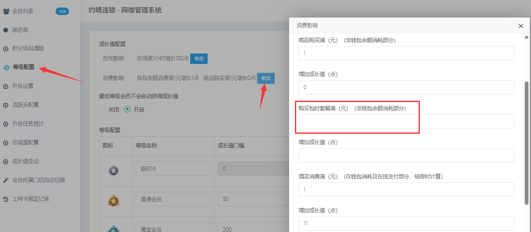This screenshot has height=232, width=531.
Task: Edit the 酒店消费满 amount field
Action: 406,189
